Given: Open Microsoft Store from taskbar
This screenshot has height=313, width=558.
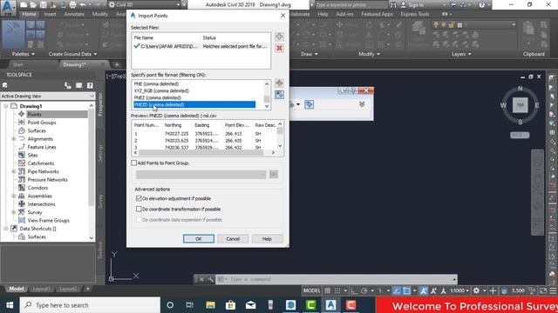Looking at the screenshot, I should click(230, 305).
